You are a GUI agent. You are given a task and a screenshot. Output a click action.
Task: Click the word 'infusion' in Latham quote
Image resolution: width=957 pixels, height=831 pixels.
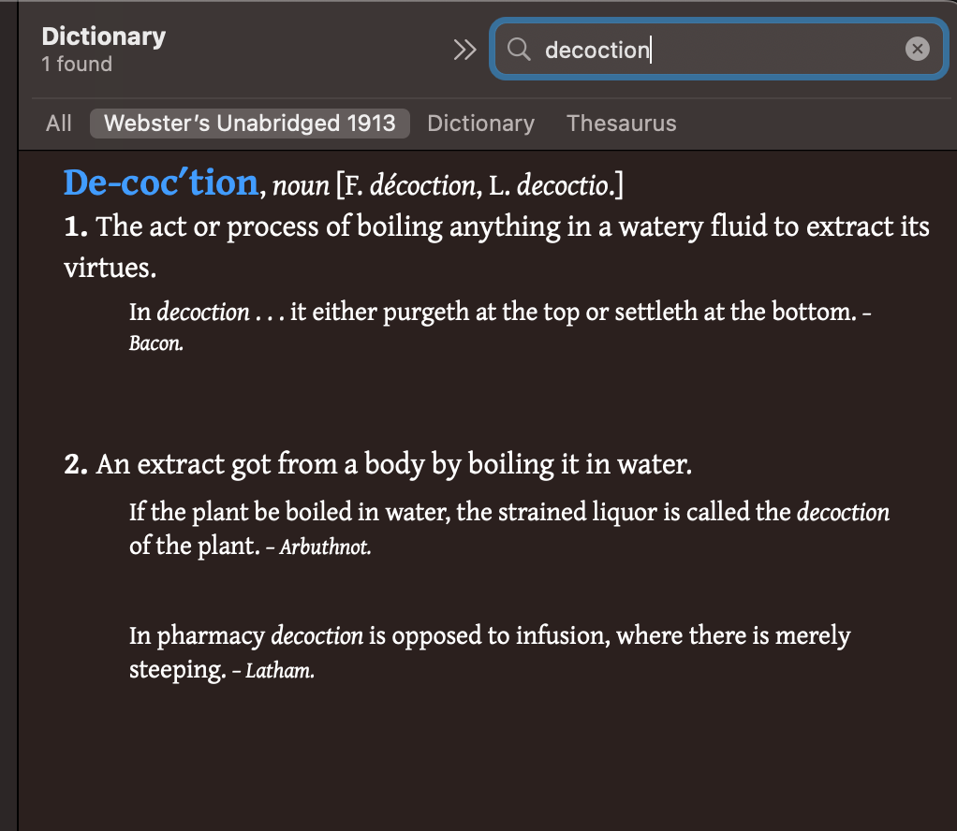click(562, 635)
